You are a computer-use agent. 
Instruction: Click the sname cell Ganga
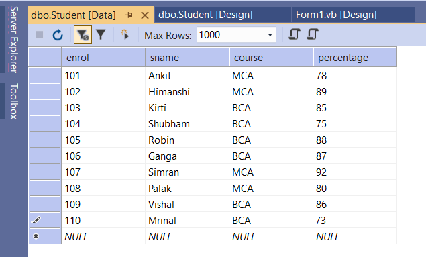tap(187, 156)
